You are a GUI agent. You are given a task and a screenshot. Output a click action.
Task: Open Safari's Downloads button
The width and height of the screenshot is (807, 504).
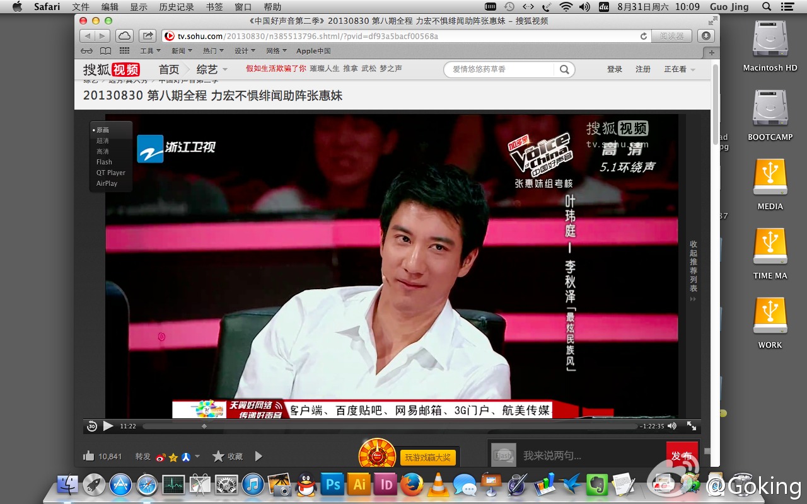pos(706,36)
